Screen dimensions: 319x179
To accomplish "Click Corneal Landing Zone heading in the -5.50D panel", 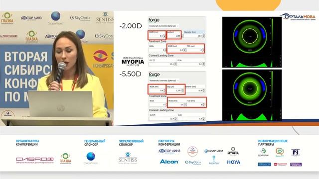I will pos(161,110).
